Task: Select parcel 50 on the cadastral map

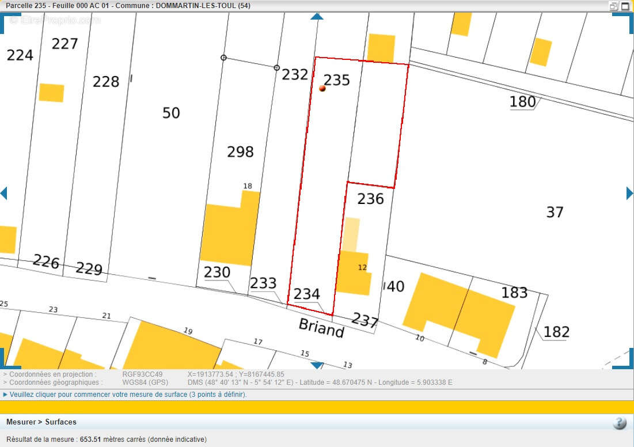Action: pos(171,113)
